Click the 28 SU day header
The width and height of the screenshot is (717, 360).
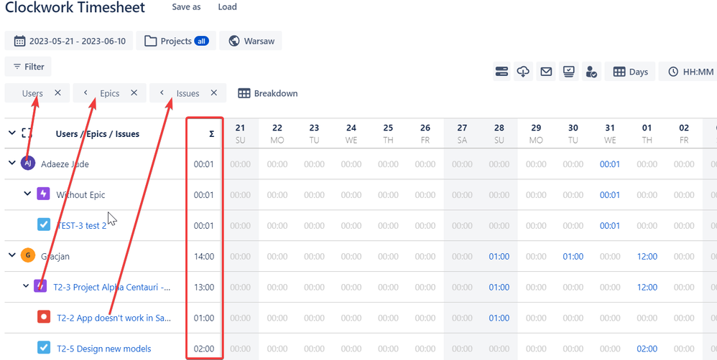[499, 133]
